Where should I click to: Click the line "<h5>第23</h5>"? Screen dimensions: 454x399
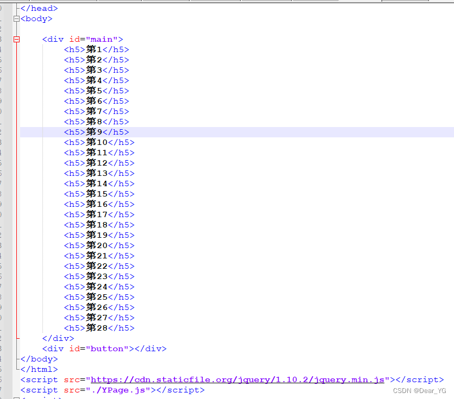tap(99, 276)
